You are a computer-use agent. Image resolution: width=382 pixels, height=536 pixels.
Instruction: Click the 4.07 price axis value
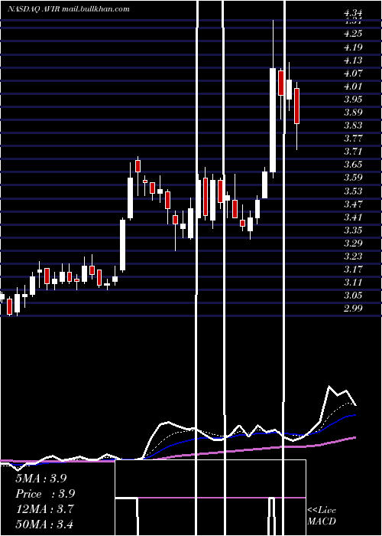click(x=353, y=73)
